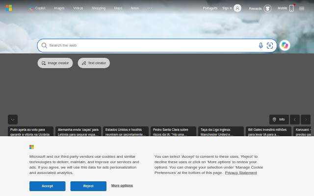This screenshot has width=314, height=196.
Task: Click Microsoft logo in cookie banner
Action: click(x=31, y=147)
